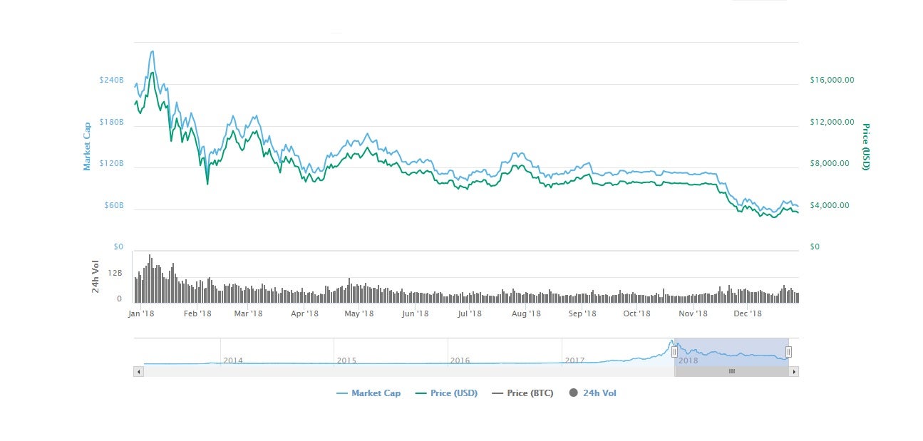Click the vertical Price (USD) axis title
Screen dimensions: 923x441
(865, 147)
